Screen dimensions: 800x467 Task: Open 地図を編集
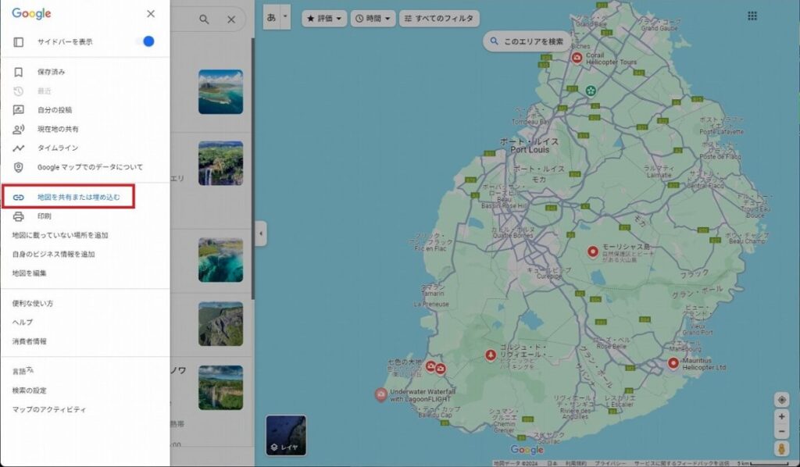[30, 273]
